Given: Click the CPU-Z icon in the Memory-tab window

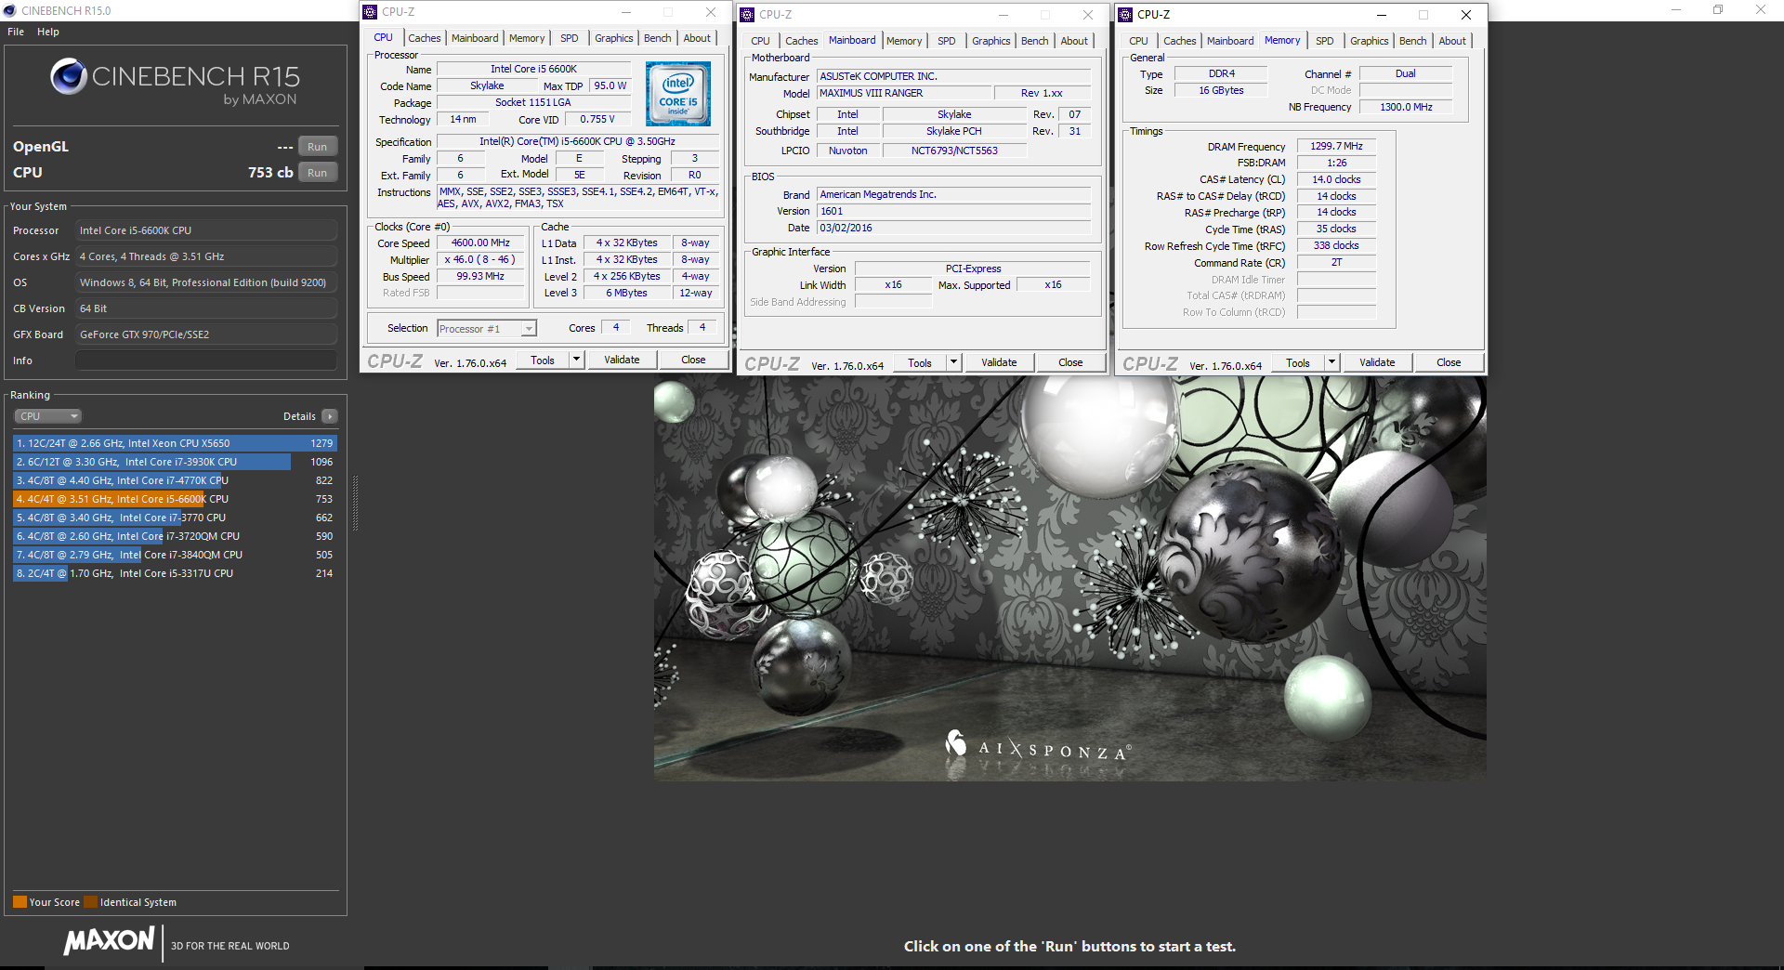Looking at the screenshot, I should pyautogui.click(x=1125, y=14).
